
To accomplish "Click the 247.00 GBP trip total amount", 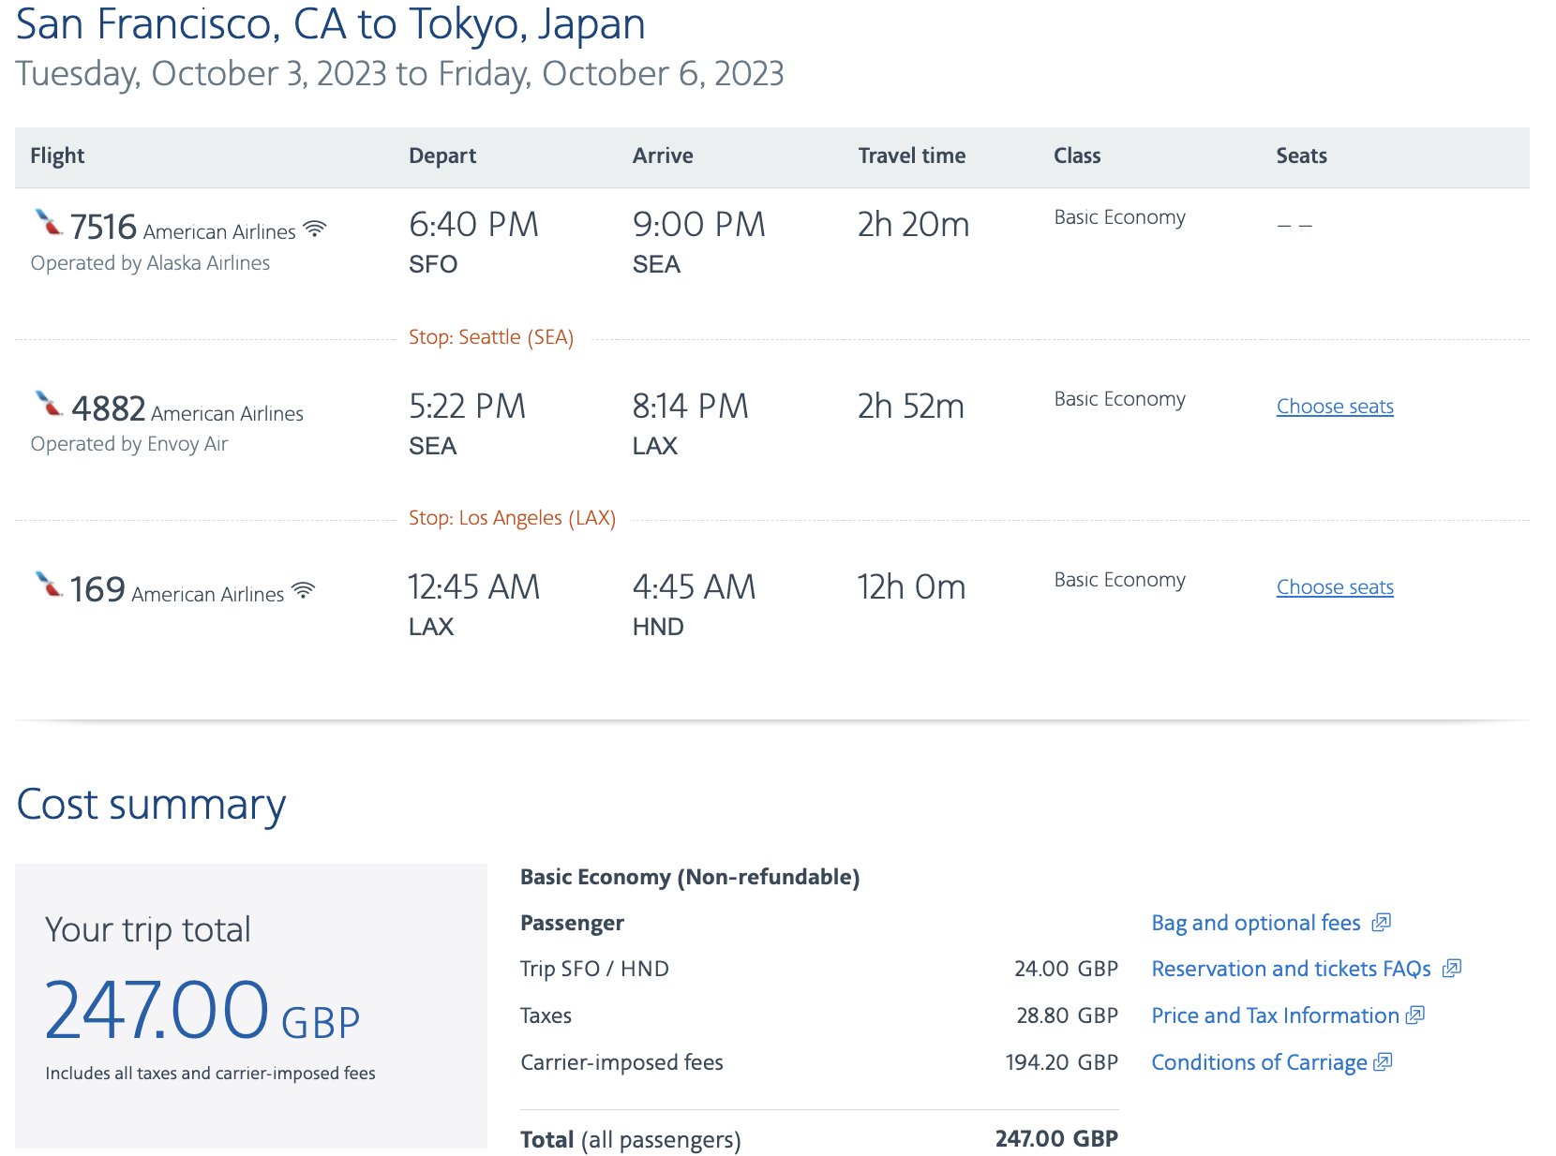I will tap(202, 1011).
